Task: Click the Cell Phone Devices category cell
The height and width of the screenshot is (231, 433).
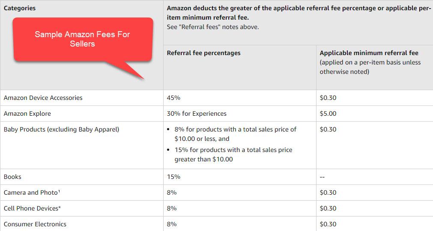Action: (32, 208)
